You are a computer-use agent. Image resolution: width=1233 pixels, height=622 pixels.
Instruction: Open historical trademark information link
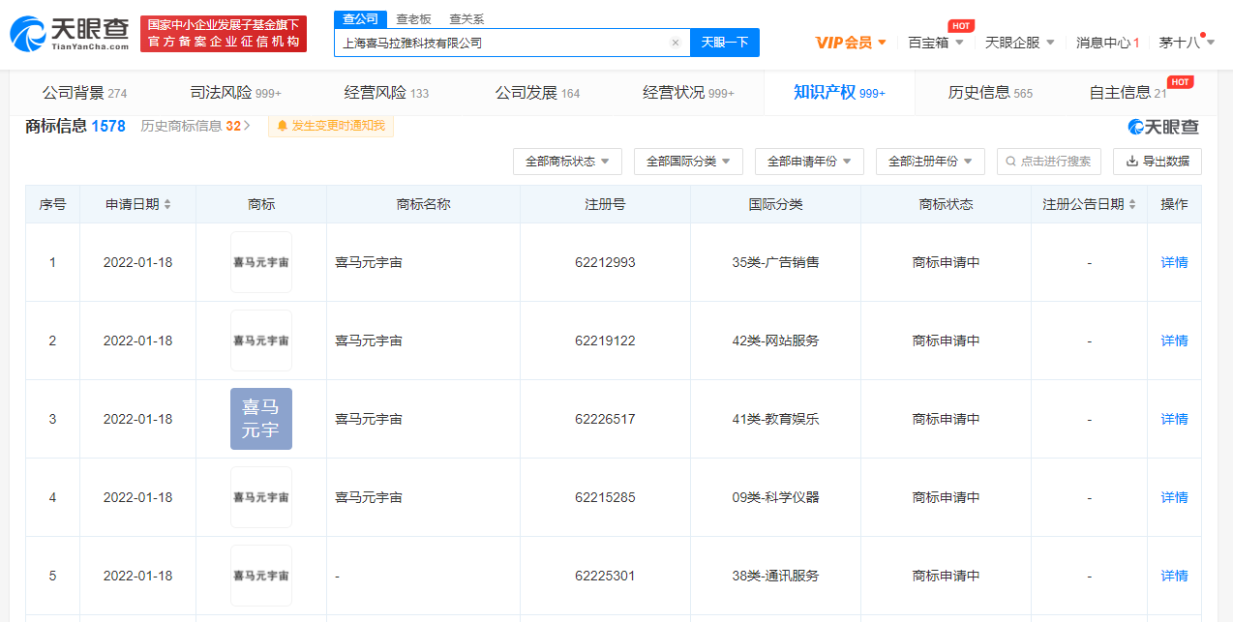point(195,126)
